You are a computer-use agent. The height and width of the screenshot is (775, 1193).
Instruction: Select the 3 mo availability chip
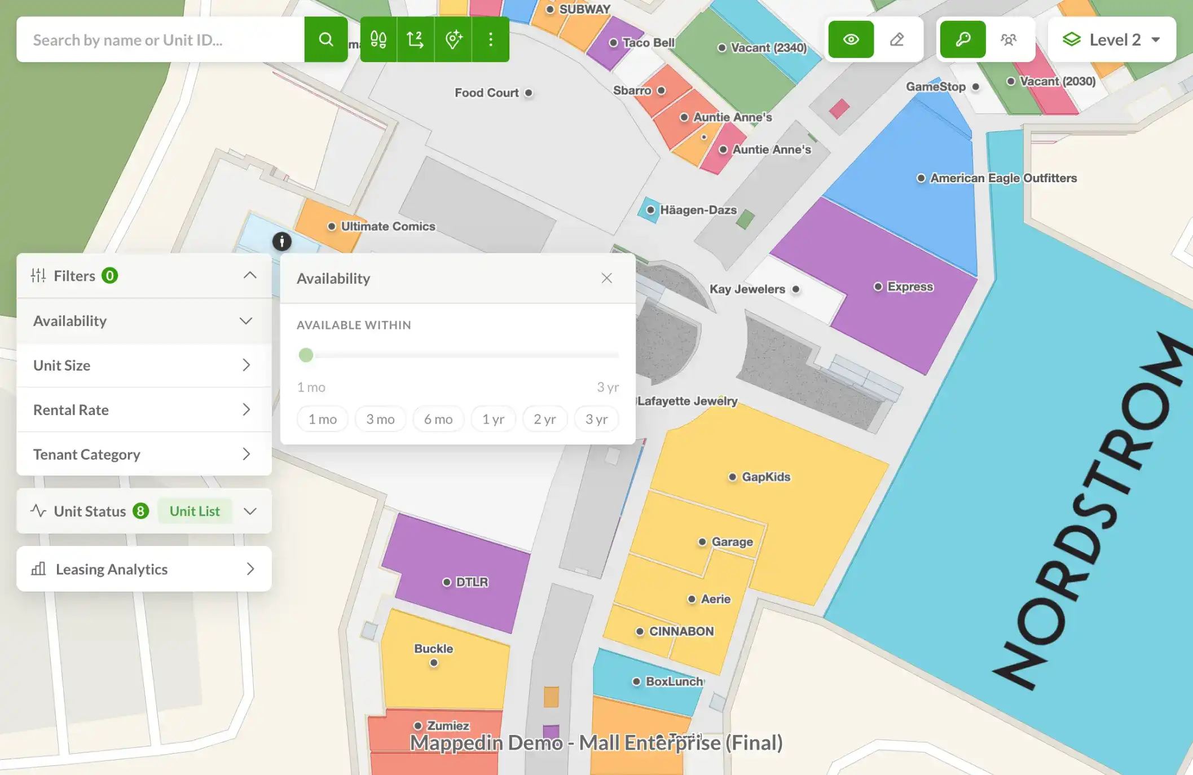point(380,419)
